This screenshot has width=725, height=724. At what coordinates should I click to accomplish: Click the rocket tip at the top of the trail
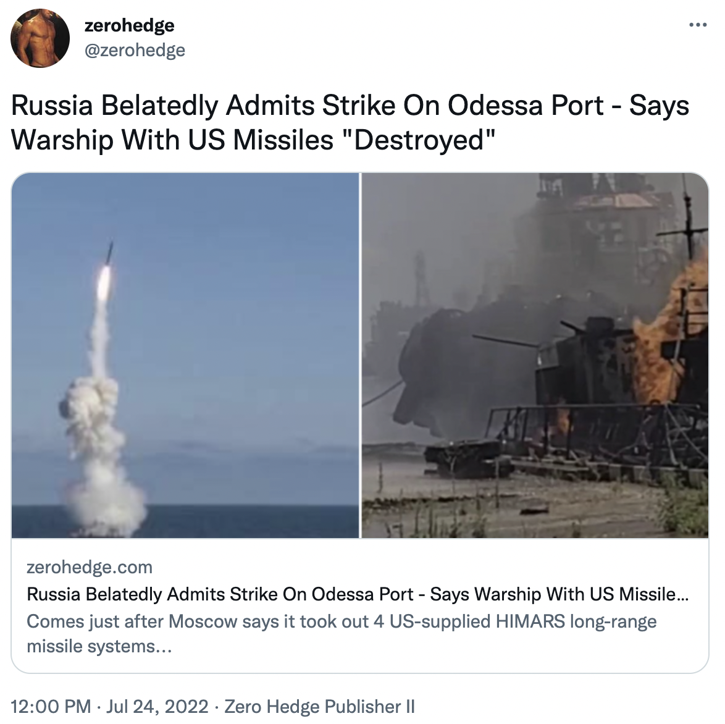click(109, 251)
